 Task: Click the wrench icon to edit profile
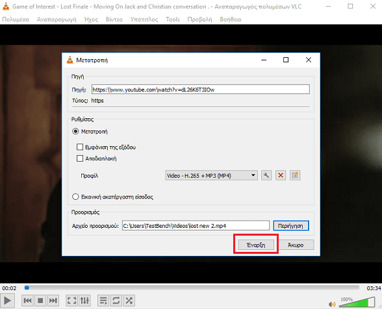pyautogui.click(x=266, y=175)
